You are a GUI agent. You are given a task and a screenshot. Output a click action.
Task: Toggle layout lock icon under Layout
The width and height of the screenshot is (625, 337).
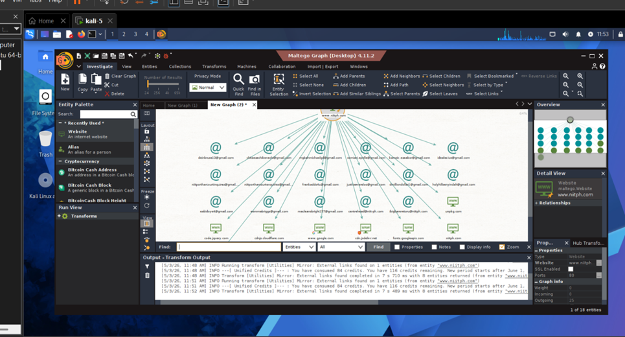tap(146, 131)
